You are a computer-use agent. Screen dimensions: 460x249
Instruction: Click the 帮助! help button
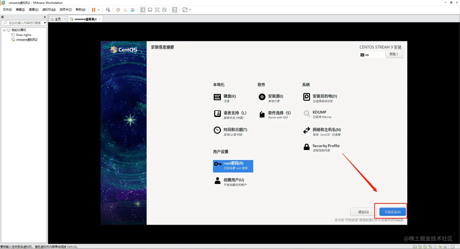(394, 54)
